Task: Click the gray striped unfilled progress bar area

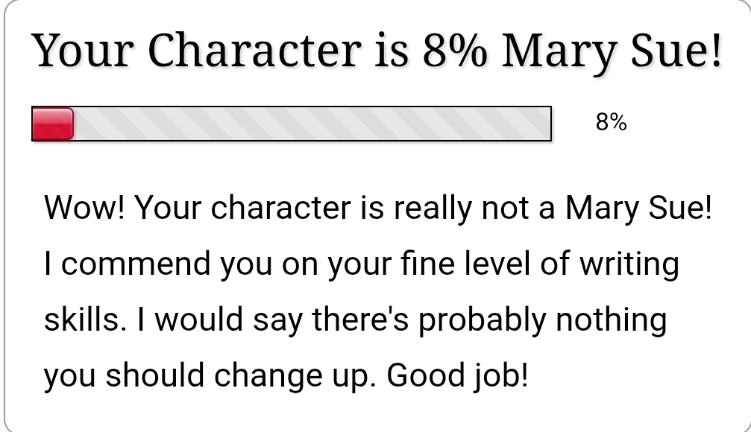Action: [x=312, y=124]
